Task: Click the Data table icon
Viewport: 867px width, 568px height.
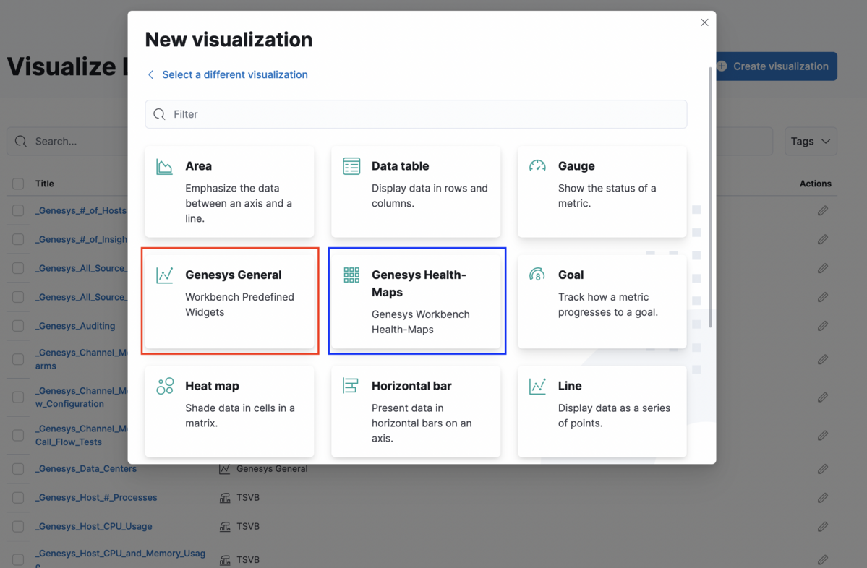Action: [351, 165]
